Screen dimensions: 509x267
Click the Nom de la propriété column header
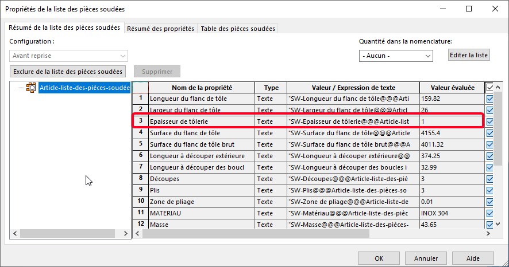click(x=202, y=88)
